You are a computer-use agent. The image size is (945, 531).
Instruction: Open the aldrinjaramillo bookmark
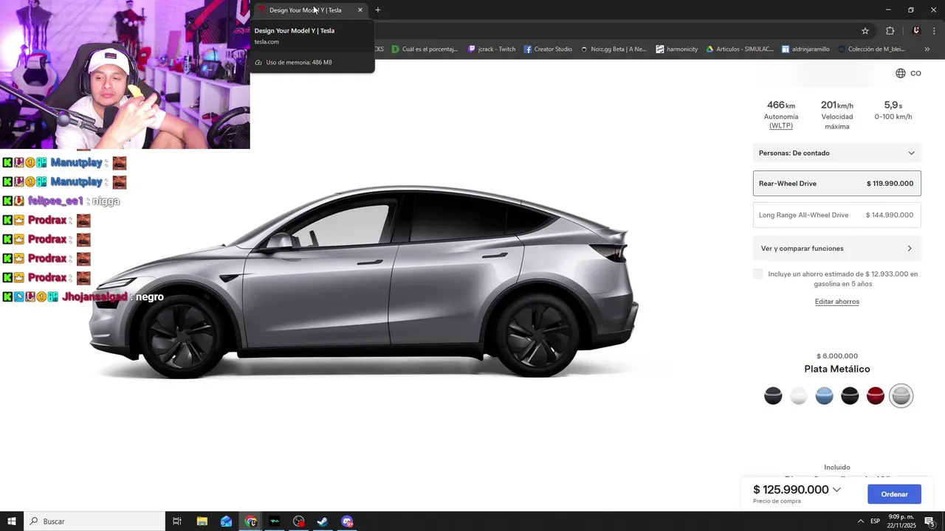pos(805,49)
